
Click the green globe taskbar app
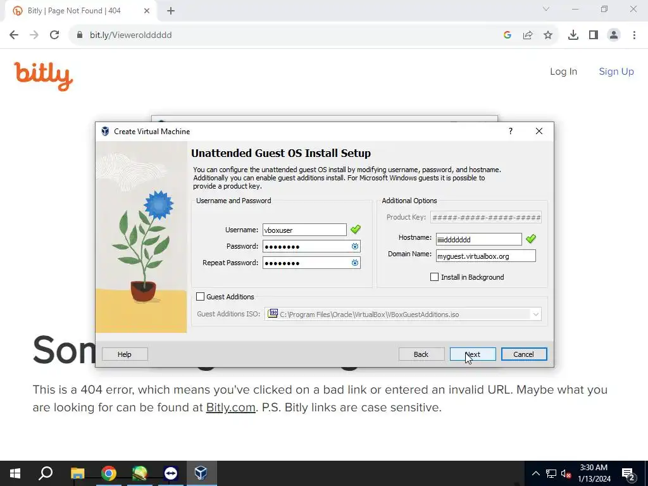click(x=140, y=473)
